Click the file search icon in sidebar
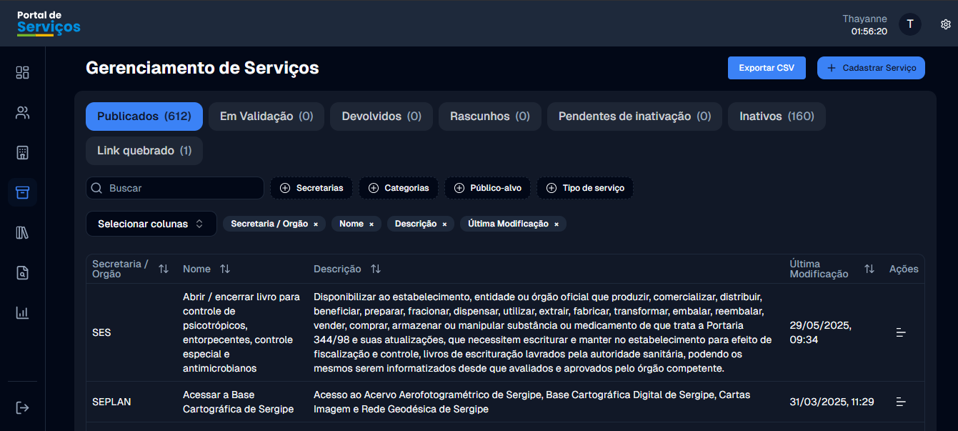 tap(22, 272)
